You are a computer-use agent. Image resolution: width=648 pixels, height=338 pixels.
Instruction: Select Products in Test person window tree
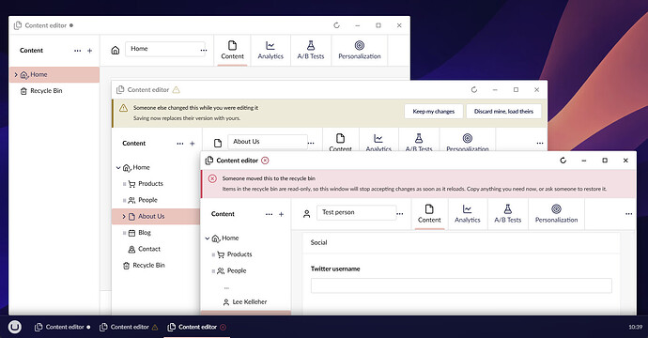(239, 254)
